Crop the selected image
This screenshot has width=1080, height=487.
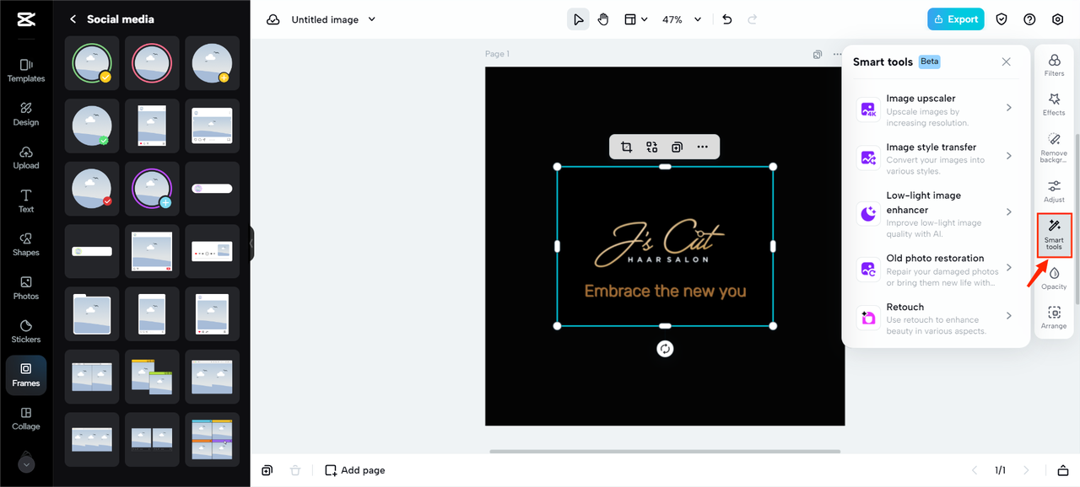pos(626,147)
